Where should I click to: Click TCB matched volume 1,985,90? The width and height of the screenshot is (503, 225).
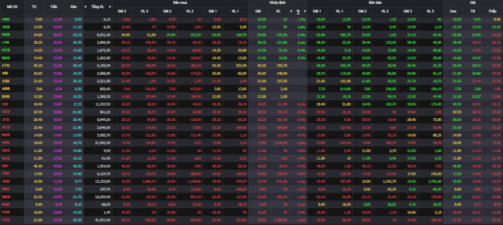pos(280,220)
